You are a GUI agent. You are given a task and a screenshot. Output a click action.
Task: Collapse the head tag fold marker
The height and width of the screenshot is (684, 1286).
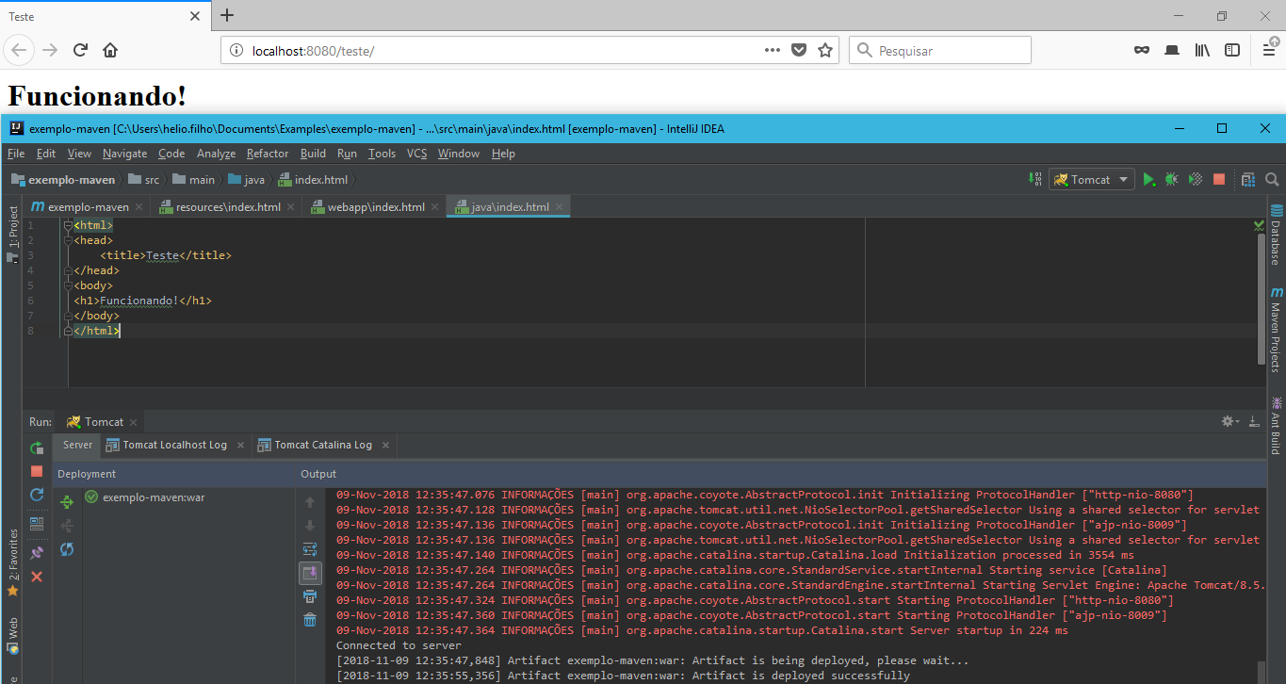tap(67, 240)
